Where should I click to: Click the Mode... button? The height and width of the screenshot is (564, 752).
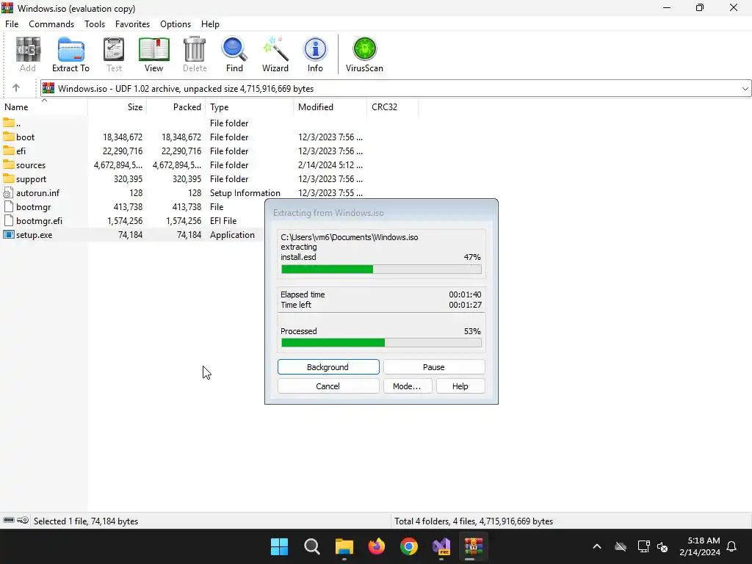(x=407, y=386)
